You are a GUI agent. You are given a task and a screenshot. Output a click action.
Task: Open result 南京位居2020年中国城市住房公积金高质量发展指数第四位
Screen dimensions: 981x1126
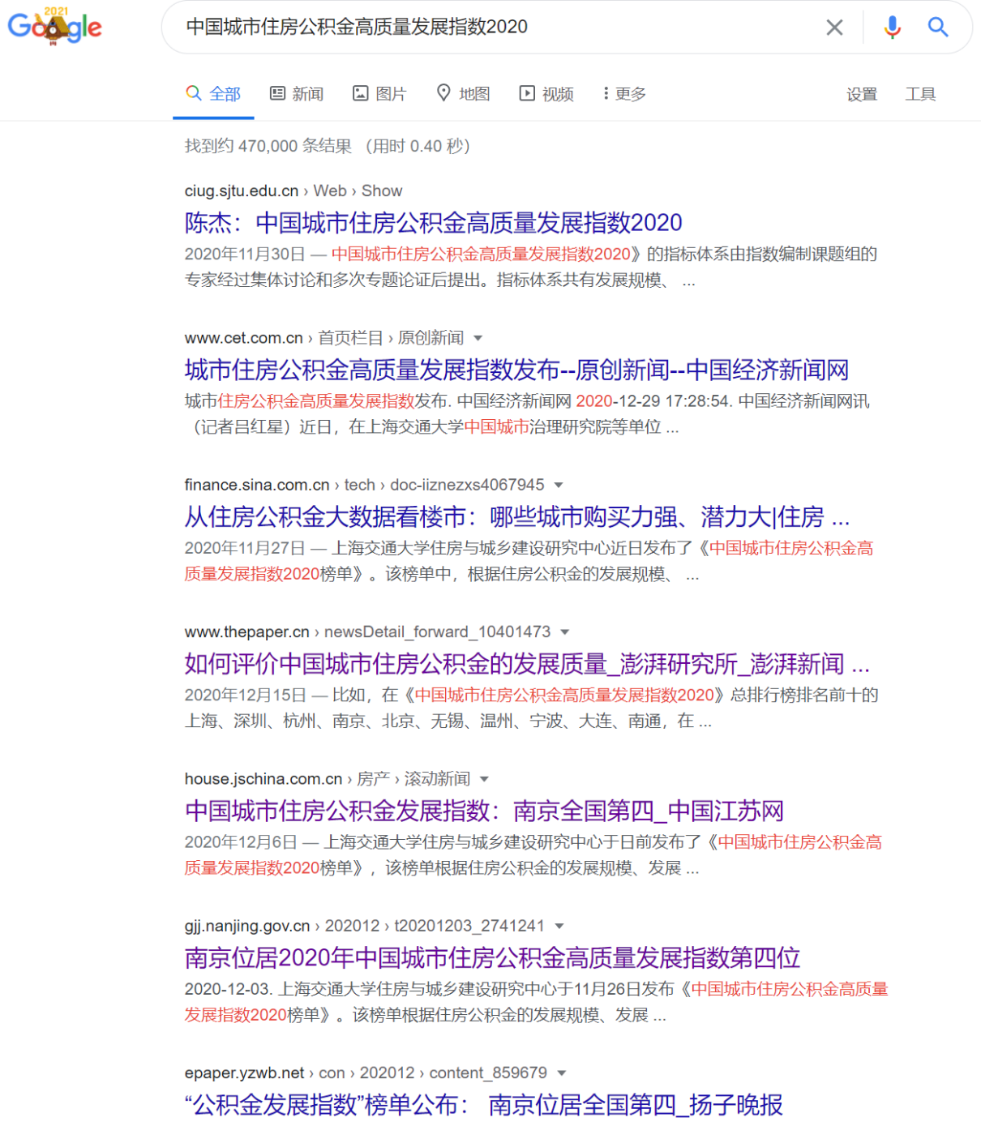(x=492, y=957)
